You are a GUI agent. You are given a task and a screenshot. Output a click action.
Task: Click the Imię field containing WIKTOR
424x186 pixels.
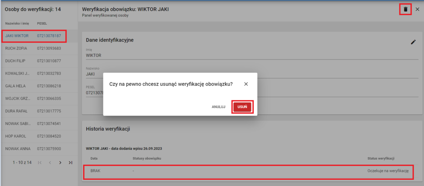point(251,55)
